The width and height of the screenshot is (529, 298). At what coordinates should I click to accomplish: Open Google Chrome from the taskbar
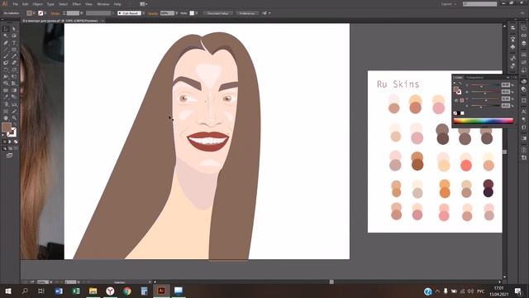point(127,291)
